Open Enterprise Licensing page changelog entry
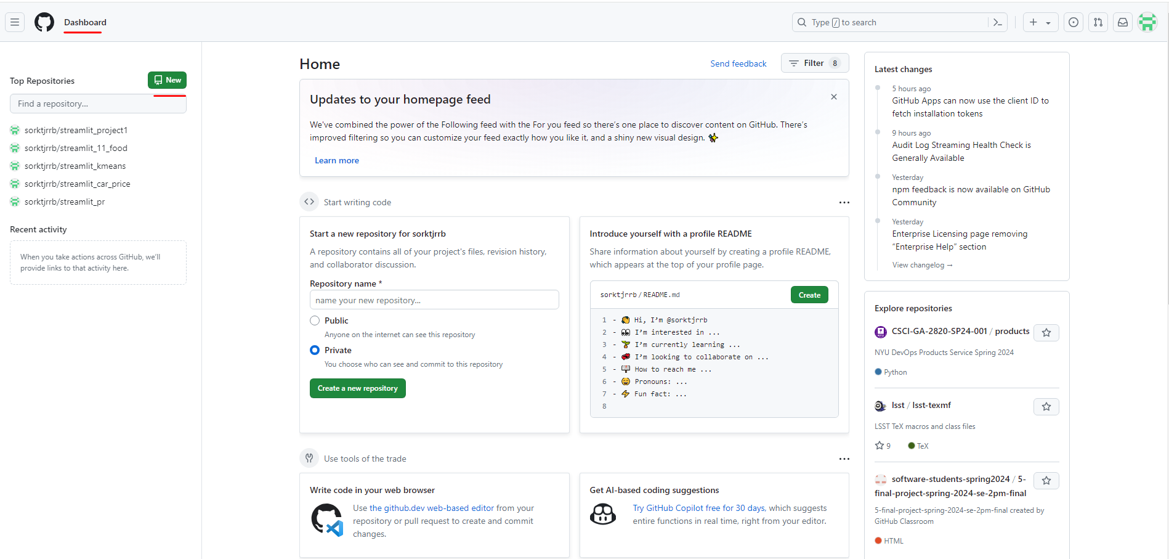This screenshot has width=1169, height=559. [960, 240]
